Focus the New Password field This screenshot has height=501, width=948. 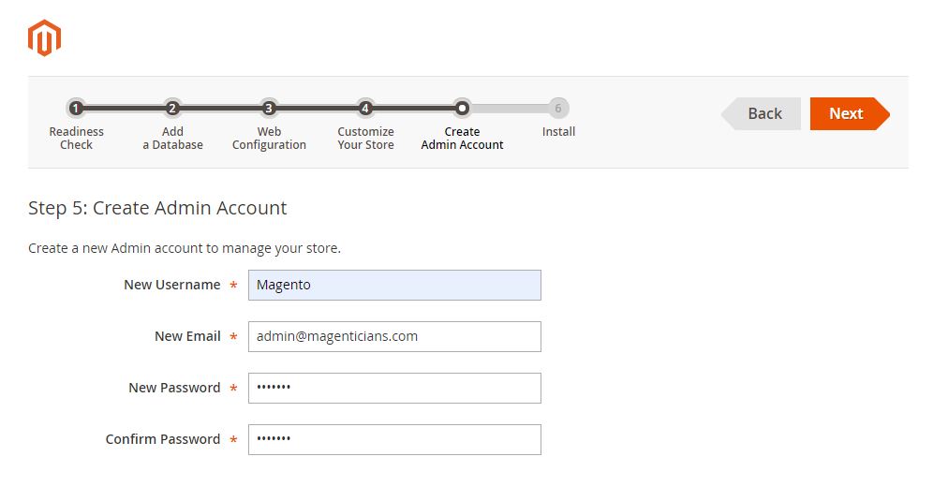point(394,388)
